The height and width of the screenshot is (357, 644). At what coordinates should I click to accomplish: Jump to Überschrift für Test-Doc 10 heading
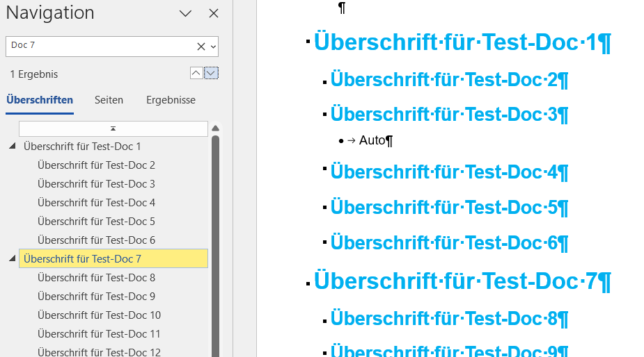point(100,315)
